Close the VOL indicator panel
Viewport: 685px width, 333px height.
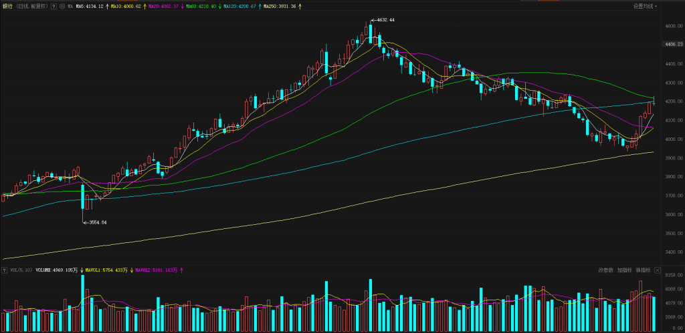click(x=658, y=270)
